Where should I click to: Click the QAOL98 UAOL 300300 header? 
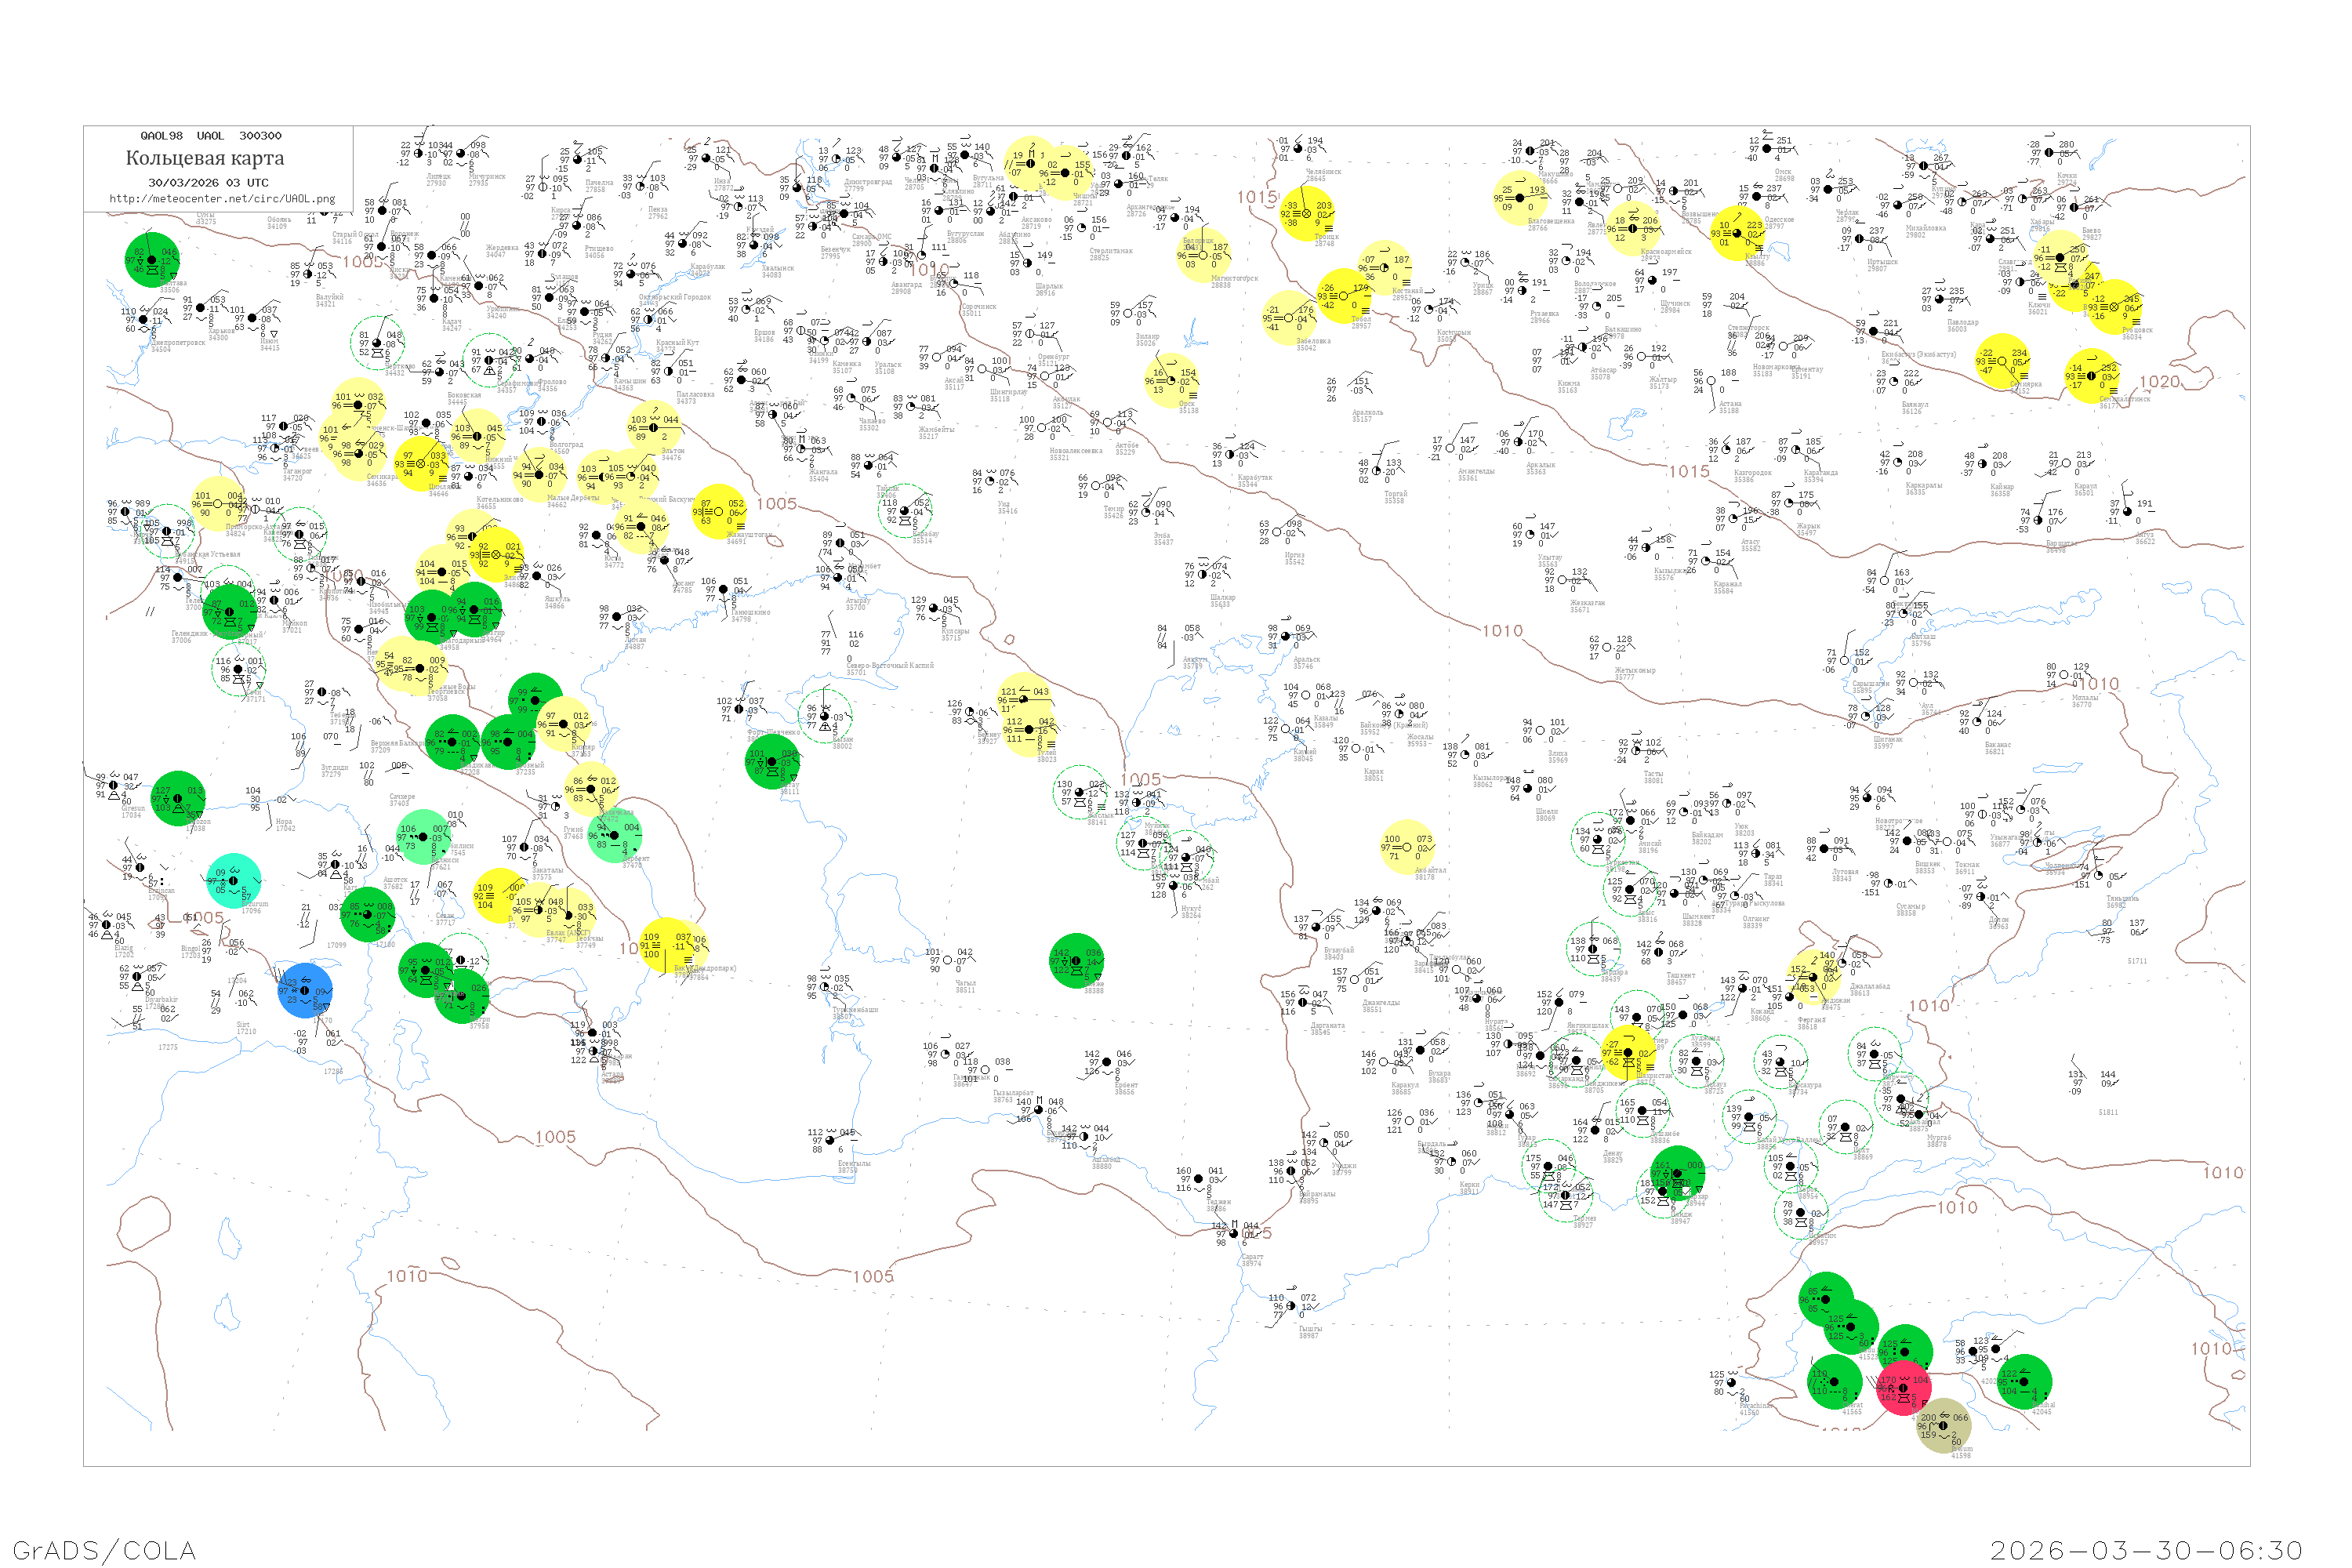click(x=210, y=135)
